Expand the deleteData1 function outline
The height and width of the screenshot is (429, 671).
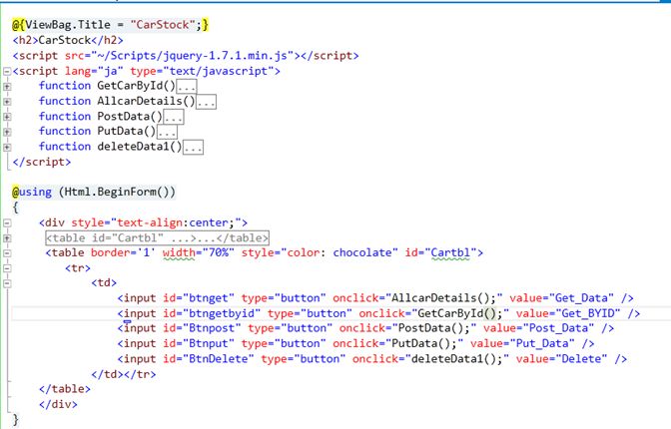(7, 147)
